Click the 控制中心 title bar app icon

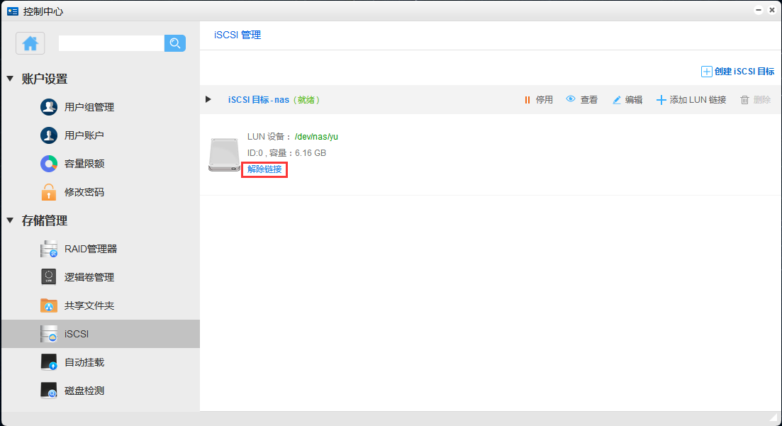[13, 11]
